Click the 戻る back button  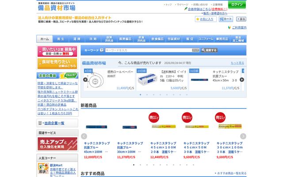point(241,19)
